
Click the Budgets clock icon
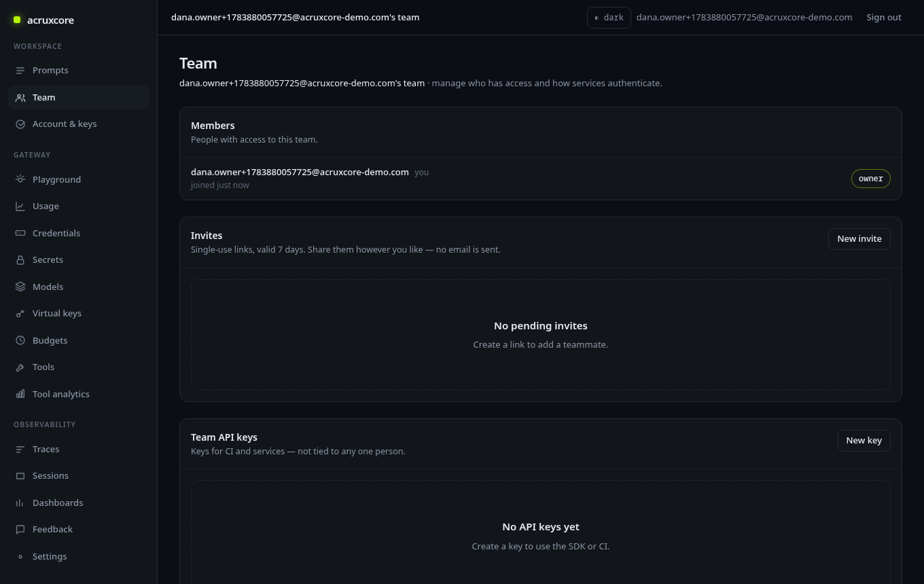pyautogui.click(x=20, y=340)
